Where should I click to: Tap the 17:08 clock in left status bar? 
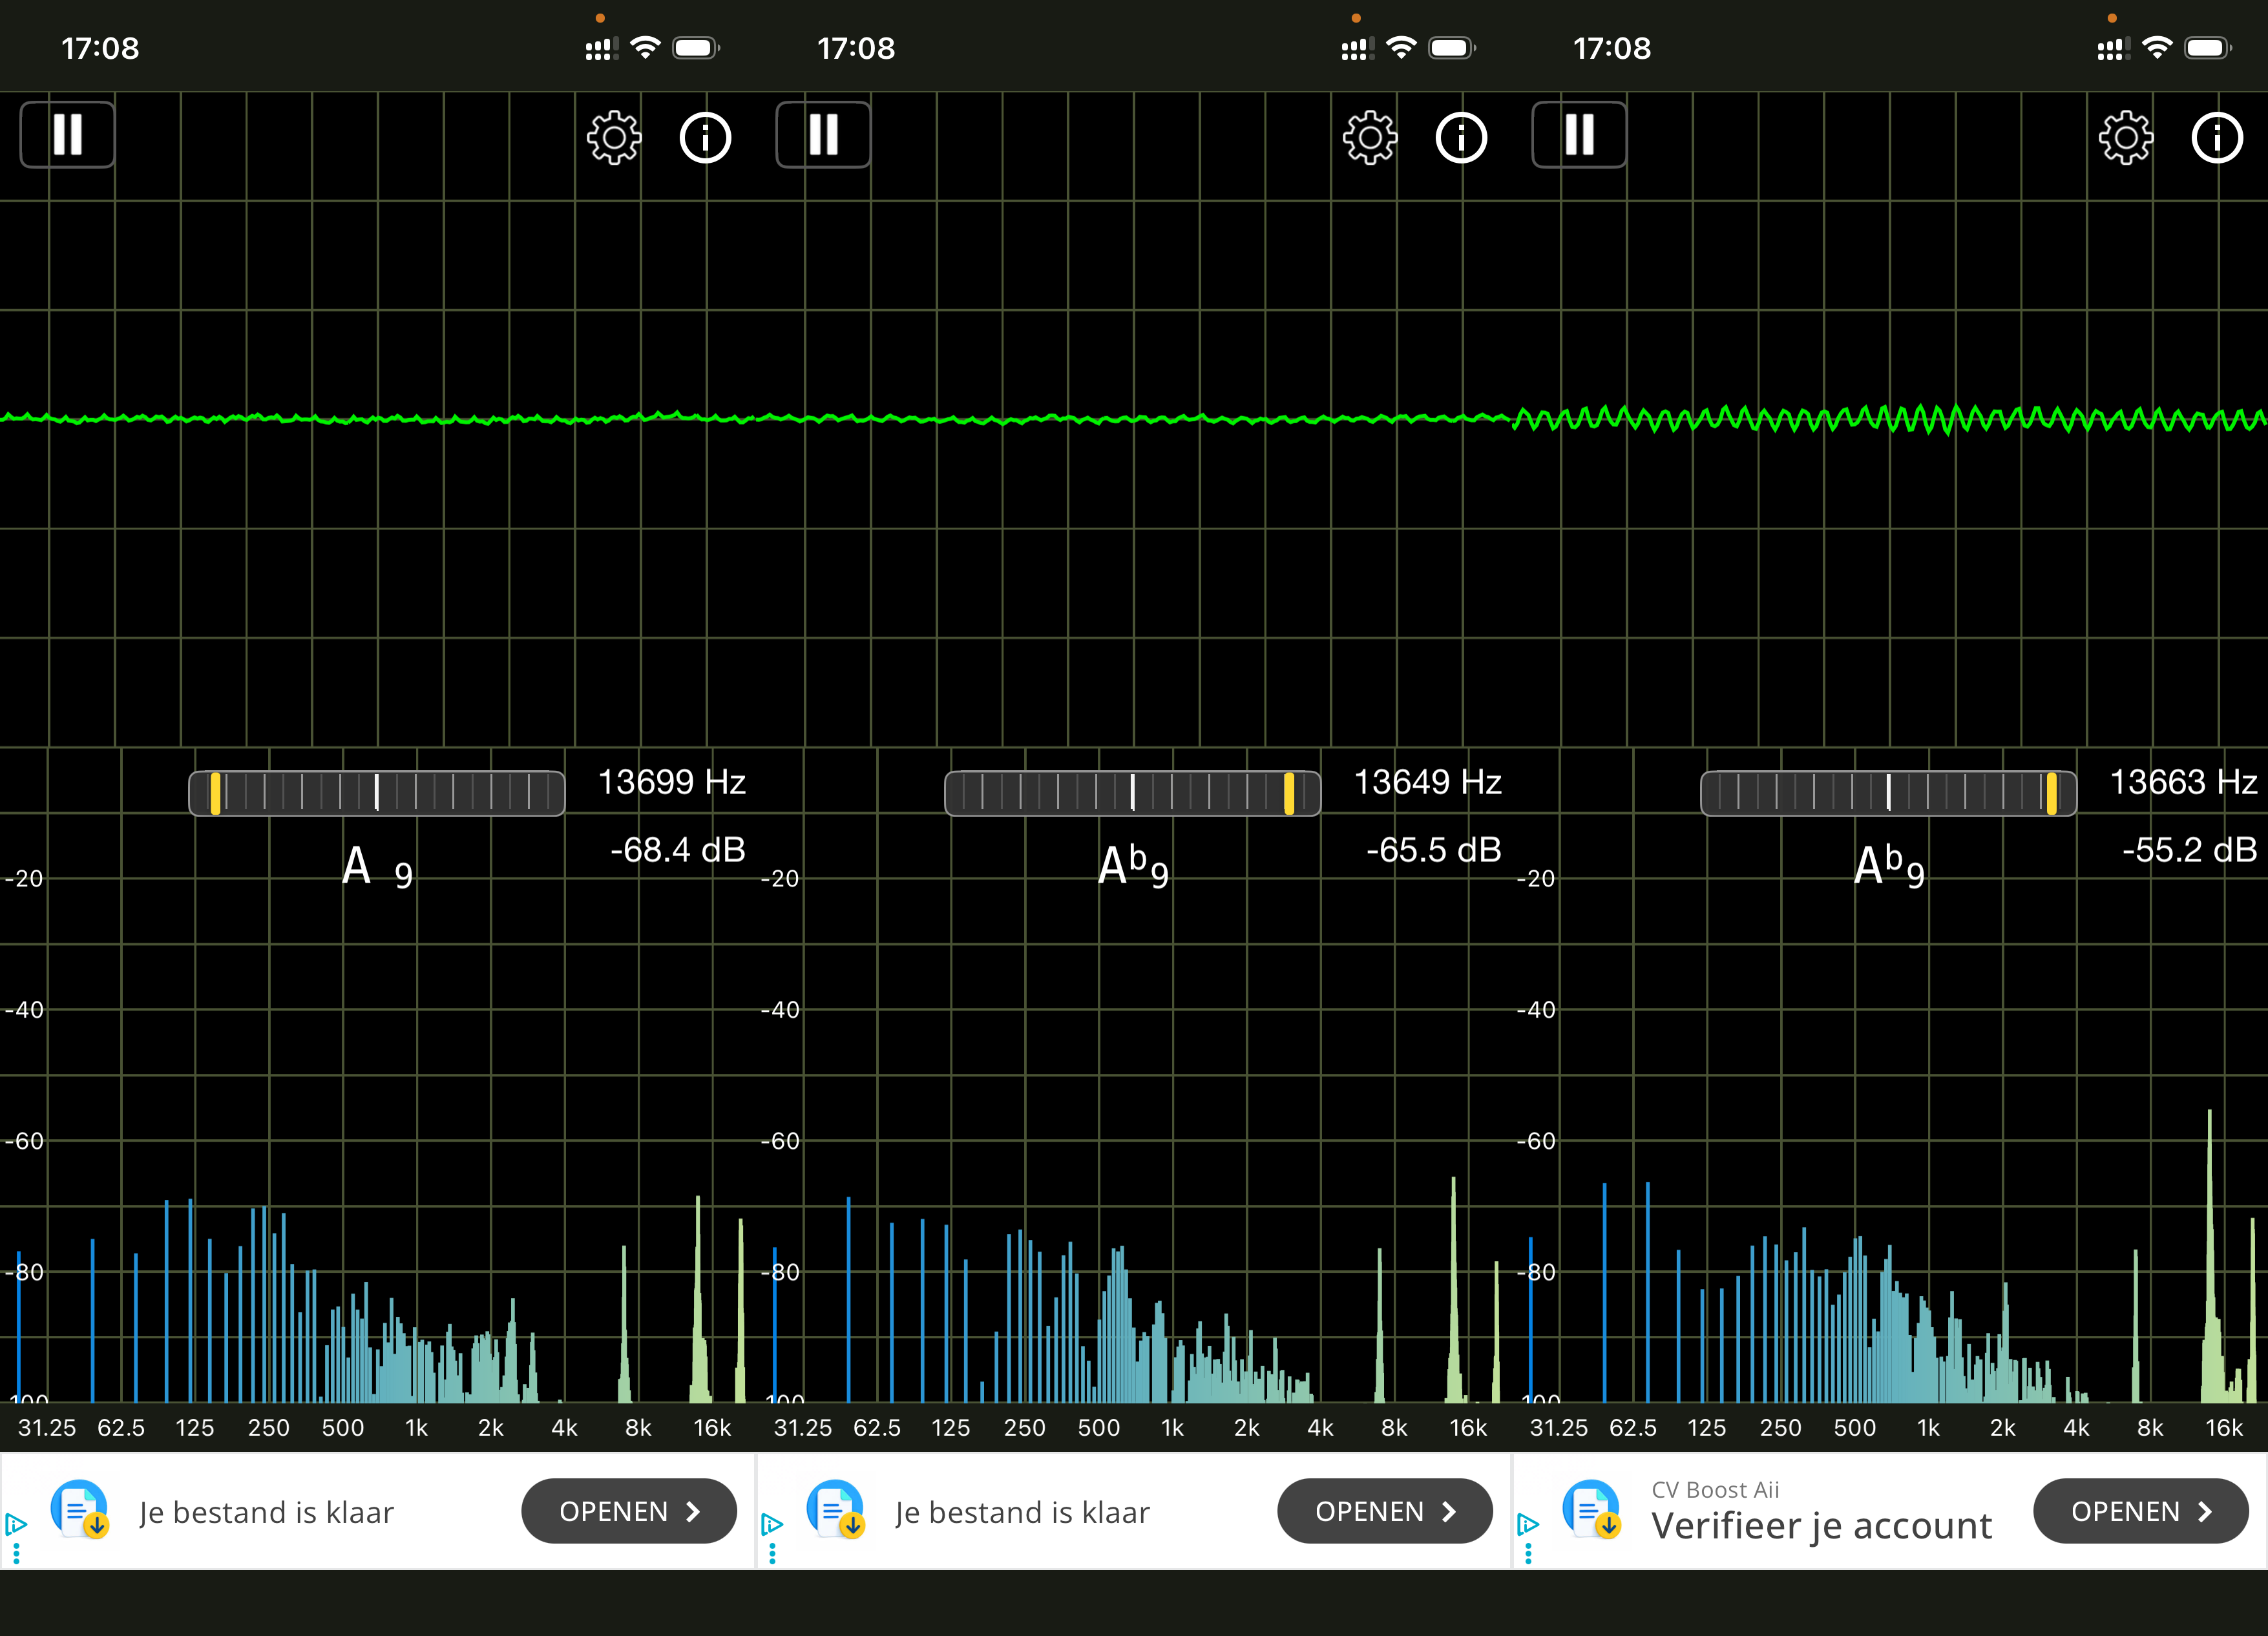[100, 48]
